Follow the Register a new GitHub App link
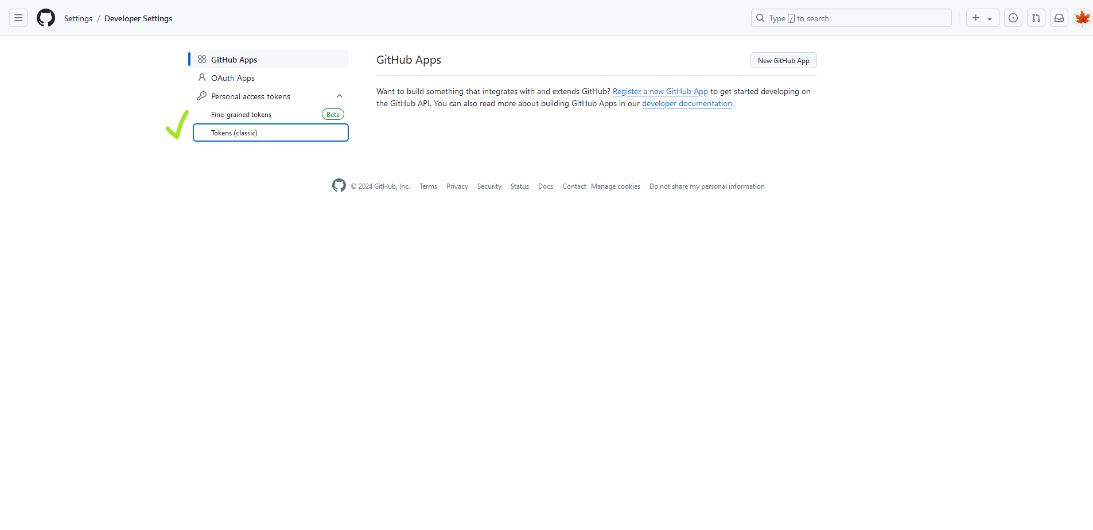 pos(660,92)
